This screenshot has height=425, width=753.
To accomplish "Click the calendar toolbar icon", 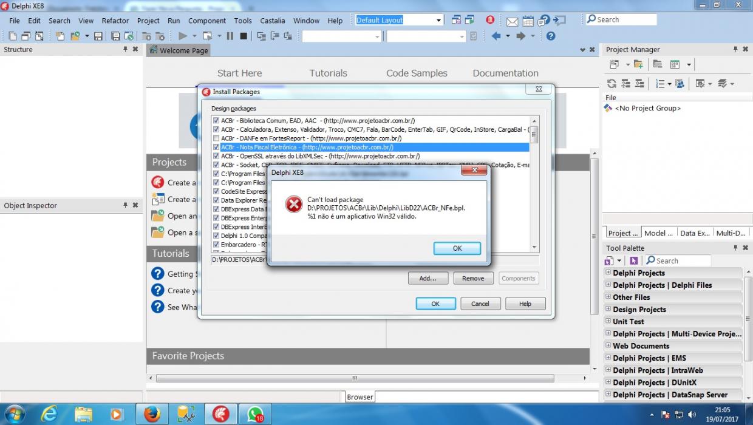I will [x=528, y=21].
